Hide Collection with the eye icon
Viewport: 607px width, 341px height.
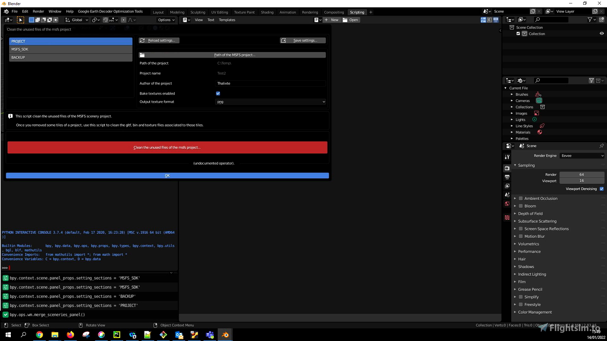coord(601,34)
